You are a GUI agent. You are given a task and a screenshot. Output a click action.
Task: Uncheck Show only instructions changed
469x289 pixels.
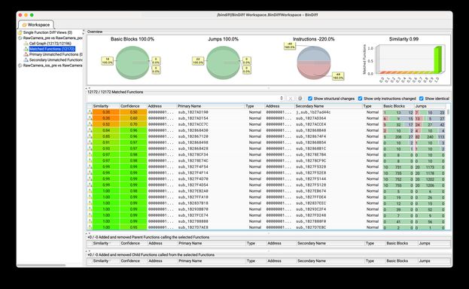click(x=360, y=99)
